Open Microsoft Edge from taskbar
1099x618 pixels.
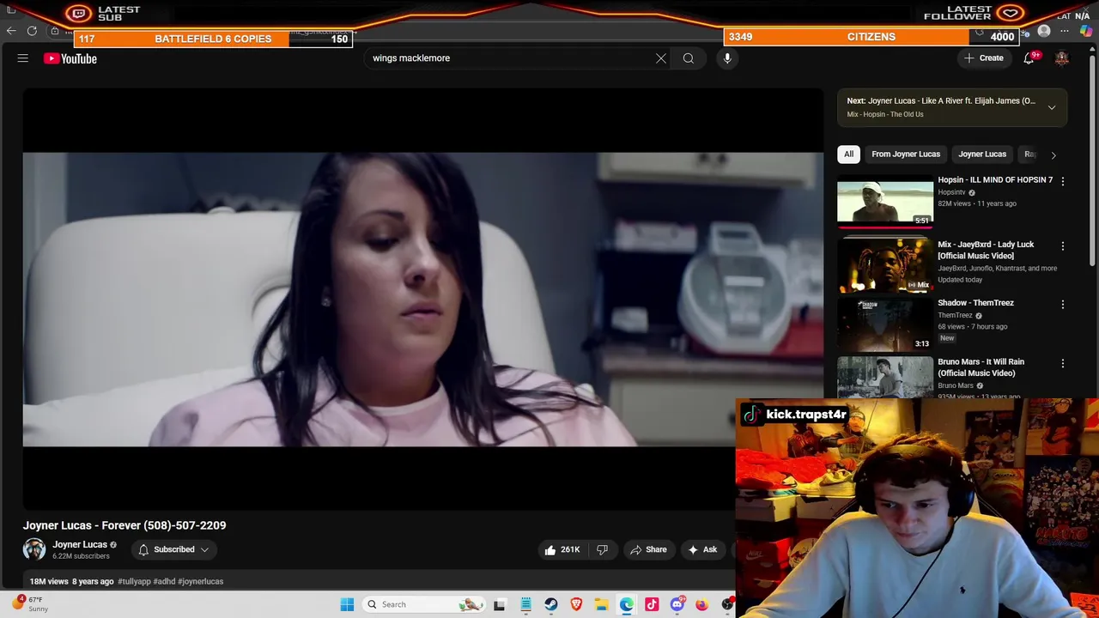[x=627, y=604]
